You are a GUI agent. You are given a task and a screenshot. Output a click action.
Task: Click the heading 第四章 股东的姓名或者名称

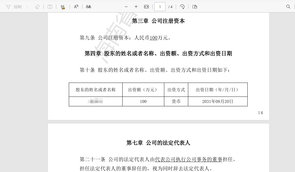click(x=158, y=53)
